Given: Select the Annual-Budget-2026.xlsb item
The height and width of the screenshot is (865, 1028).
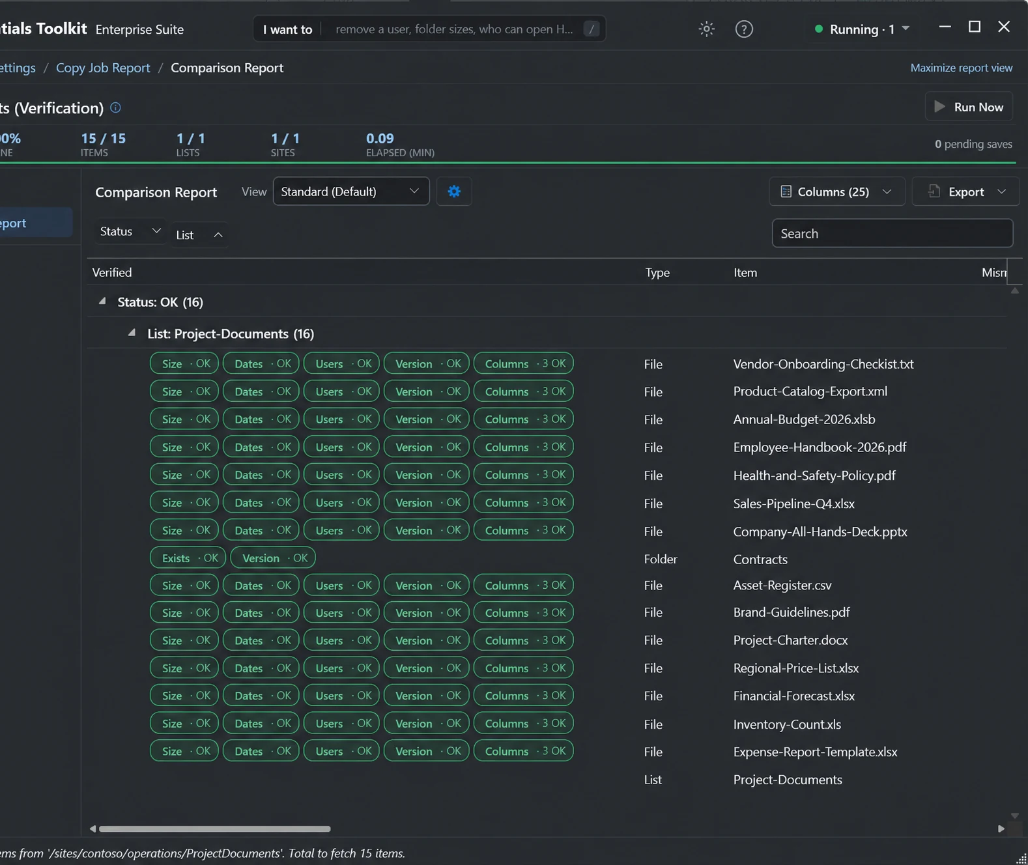Looking at the screenshot, I should pos(804,419).
